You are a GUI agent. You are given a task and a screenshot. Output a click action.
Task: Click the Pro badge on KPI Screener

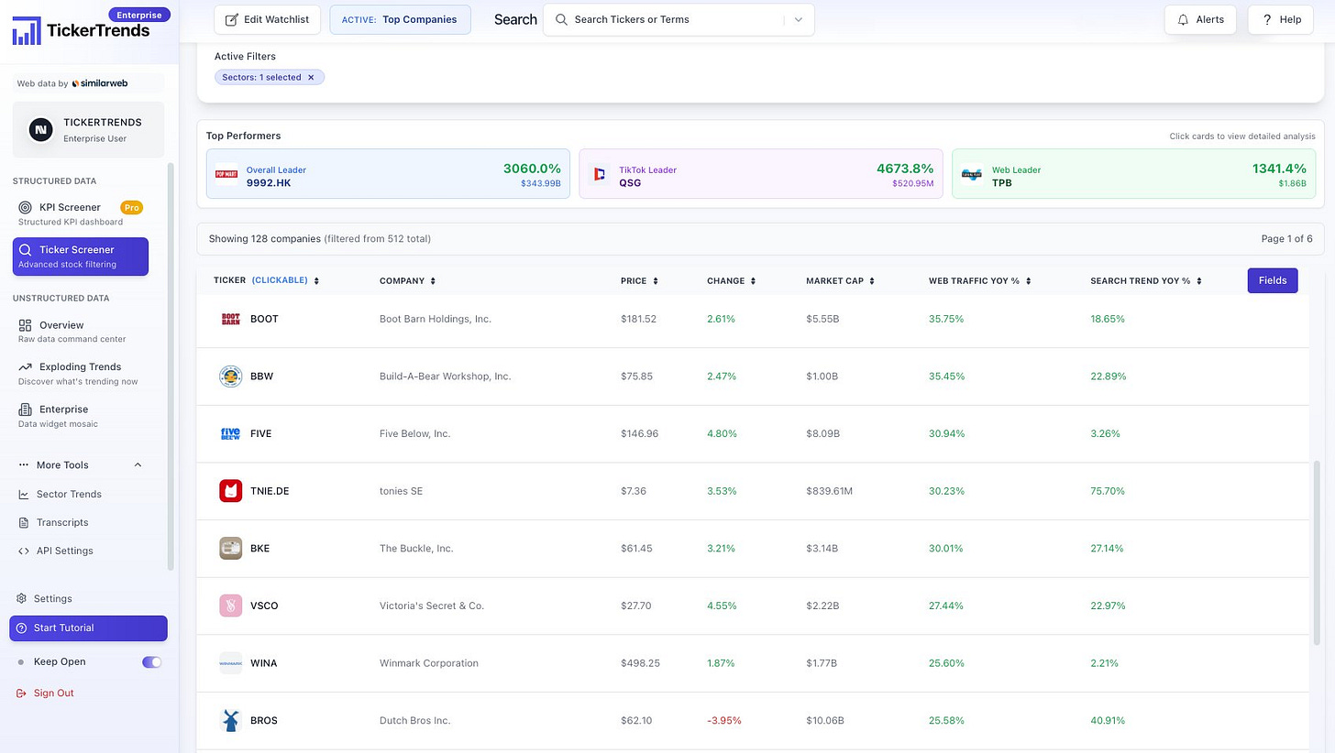click(x=132, y=207)
